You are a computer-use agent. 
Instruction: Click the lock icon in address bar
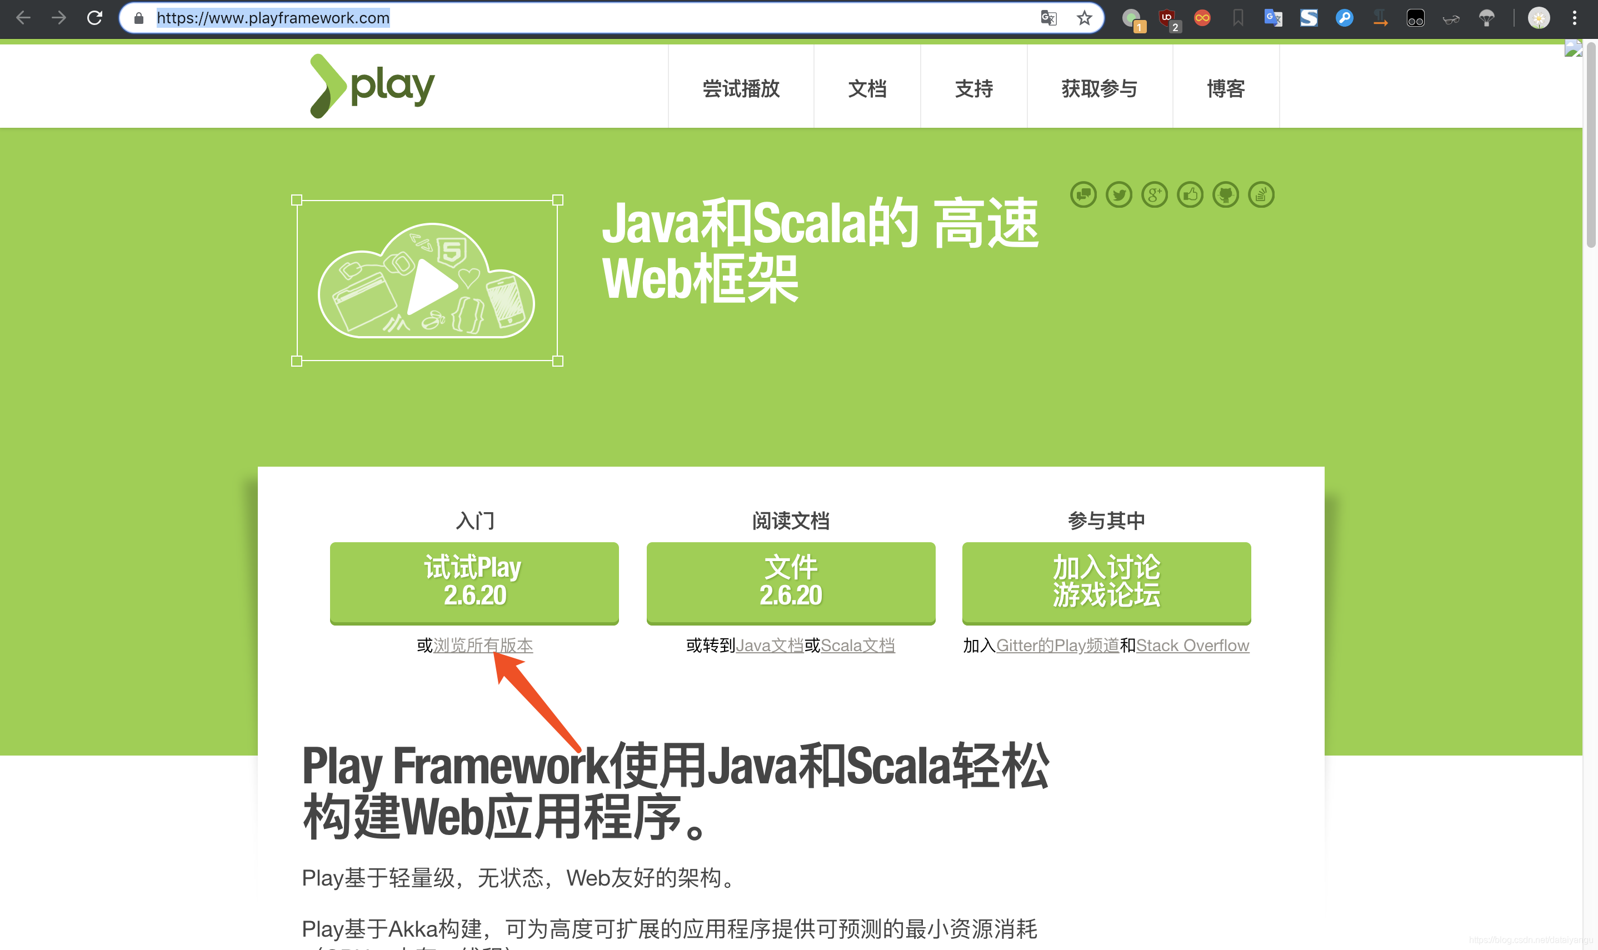point(139,18)
